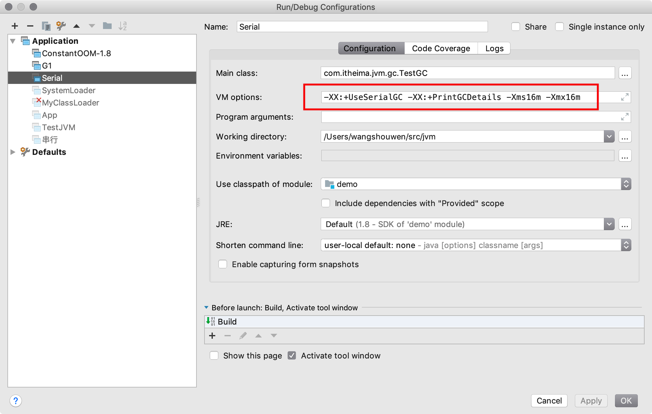Sort configurations alphabetically with the sort icon

[x=122, y=26]
